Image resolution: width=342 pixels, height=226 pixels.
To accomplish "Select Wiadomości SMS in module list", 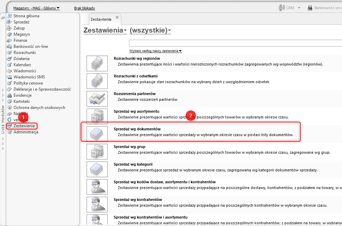I will (29, 77).
